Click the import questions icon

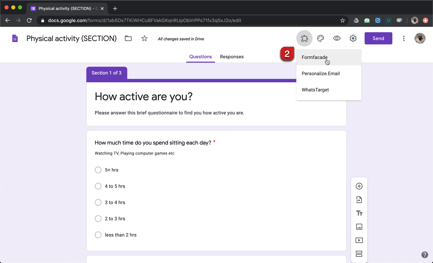tap(359, 200)
